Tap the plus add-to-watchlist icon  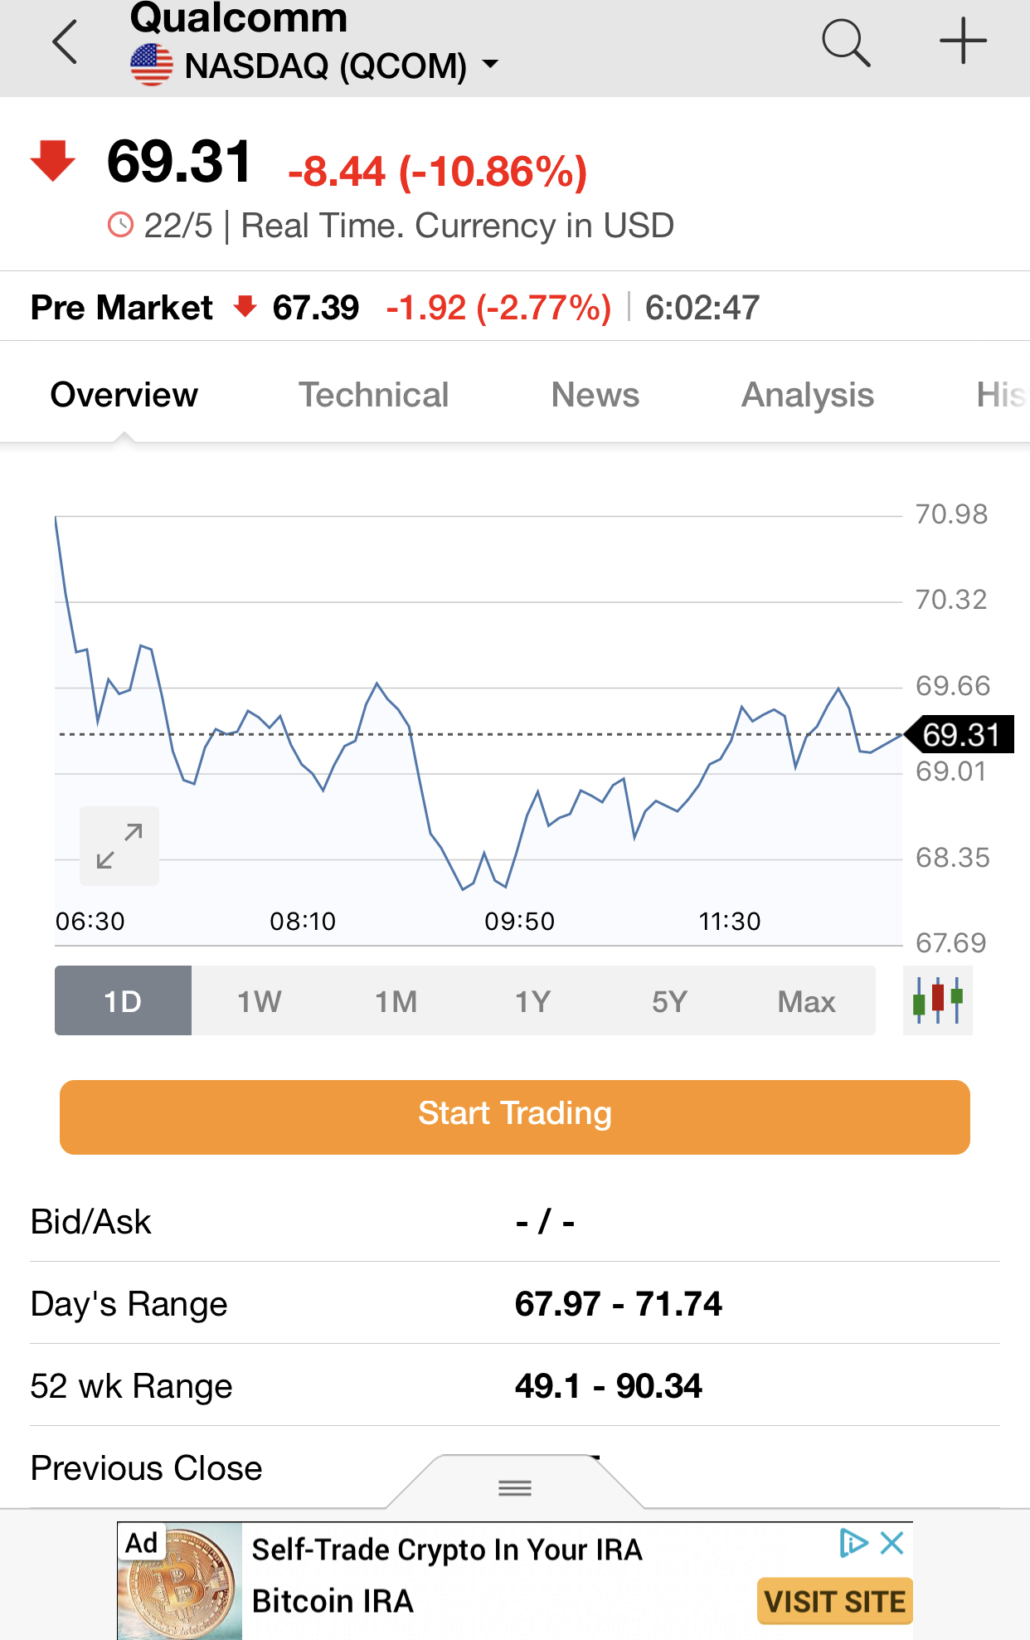click(963, 41)
